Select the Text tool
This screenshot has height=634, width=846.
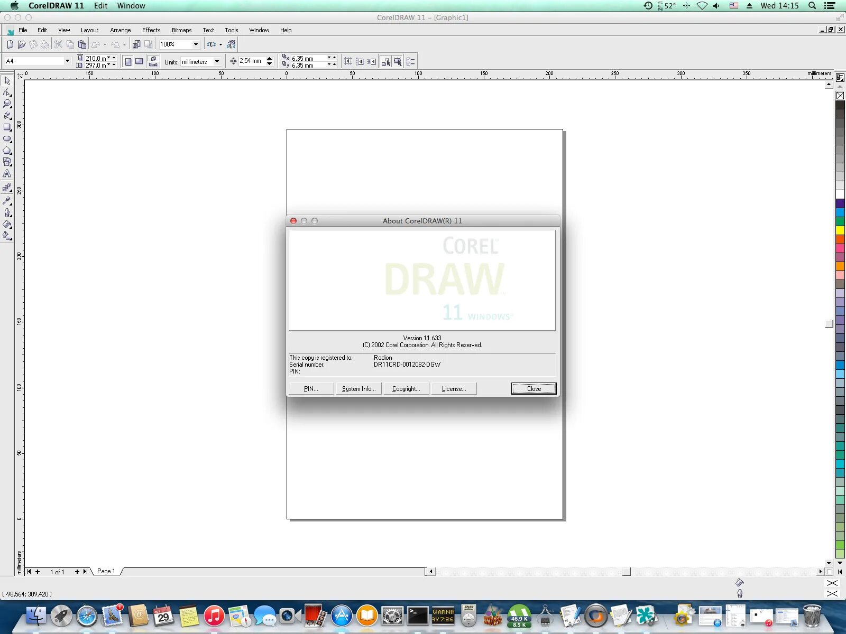7,174
